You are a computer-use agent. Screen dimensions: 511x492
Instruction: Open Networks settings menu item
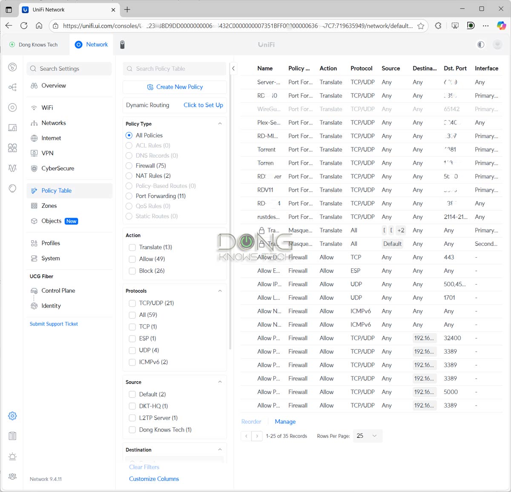pyautogui.click(x=69, y=123)
